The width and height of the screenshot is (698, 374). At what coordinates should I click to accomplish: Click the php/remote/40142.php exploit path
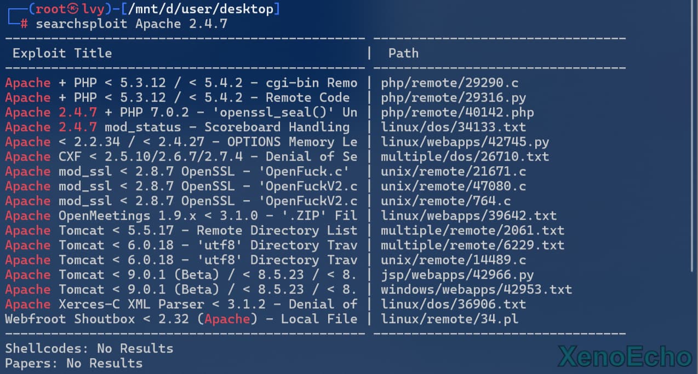(x=457, y=113)
